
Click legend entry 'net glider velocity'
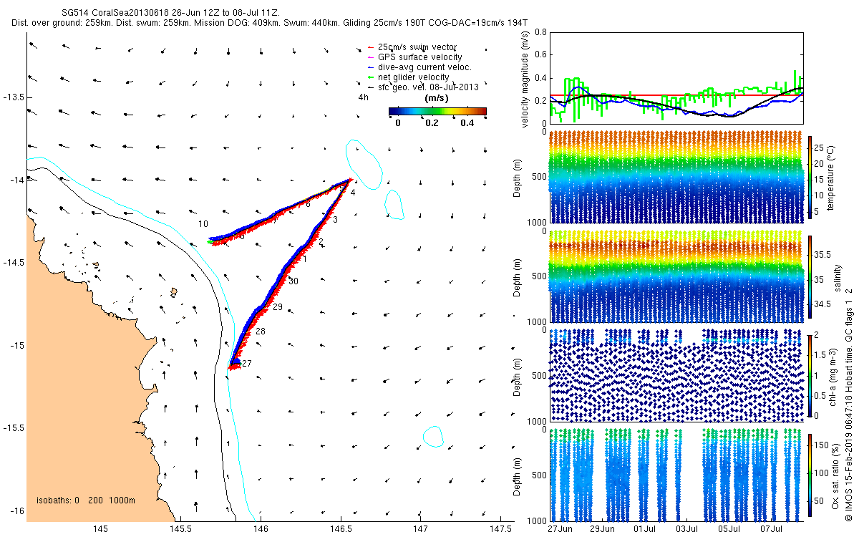(413, 77)
